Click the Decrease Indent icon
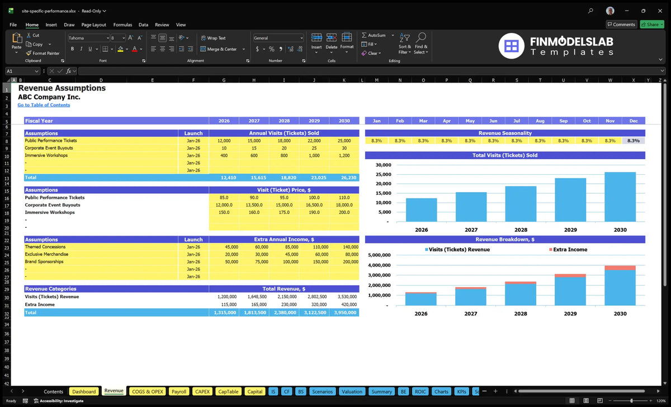Screen dimensions: 671x407 coord(181,49)
